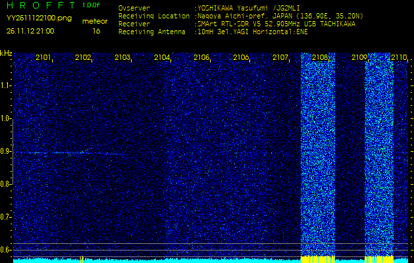Click the 2109 time marker
Viewport: 414px width, 263px height.
point(359,57)
